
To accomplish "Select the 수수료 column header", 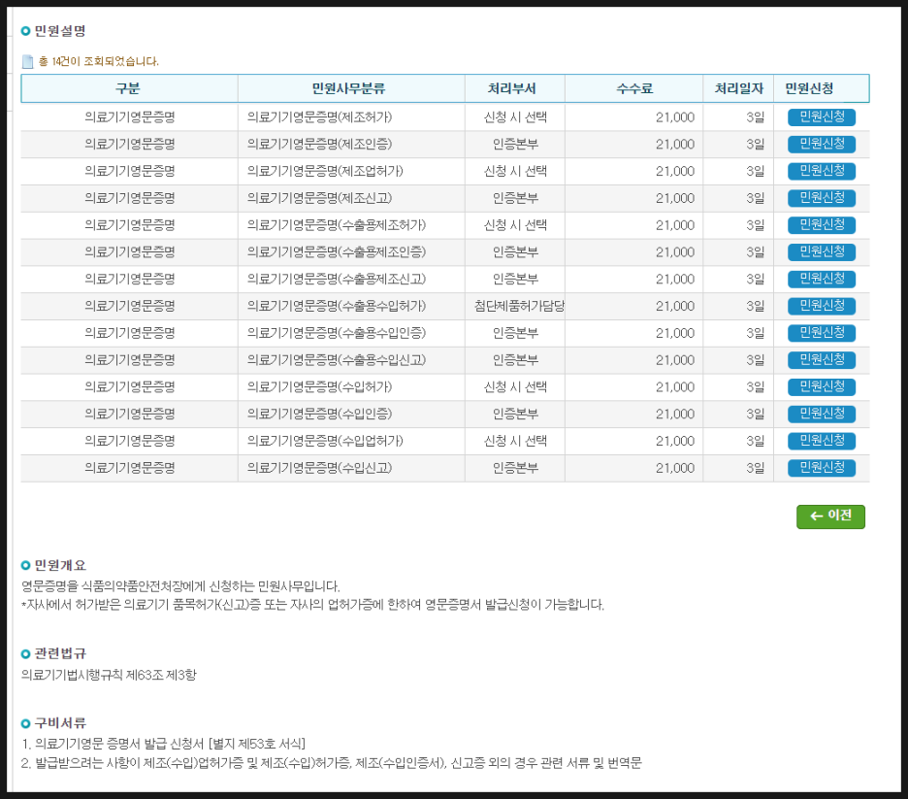I will pyautogui.click(x=634, y=88).
